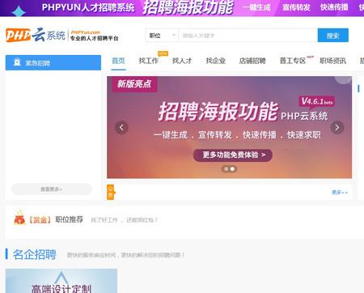Viewport: 364px width, 293px height.
Task: Focus the keyword search input field
Action: click(x=248, y=36)
